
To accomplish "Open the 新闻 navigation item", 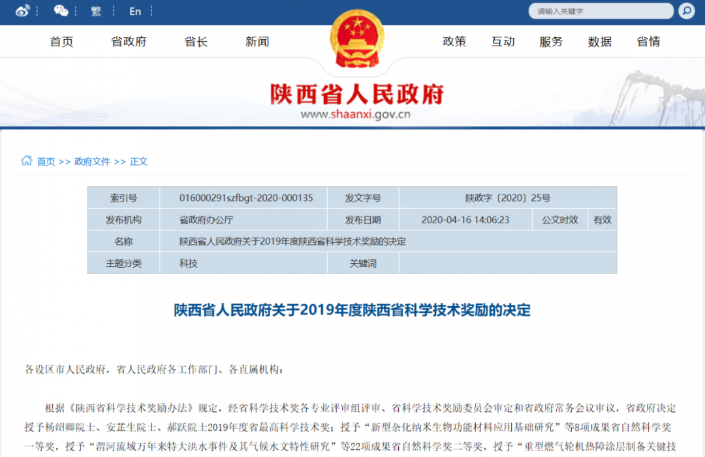I will 257,42.
